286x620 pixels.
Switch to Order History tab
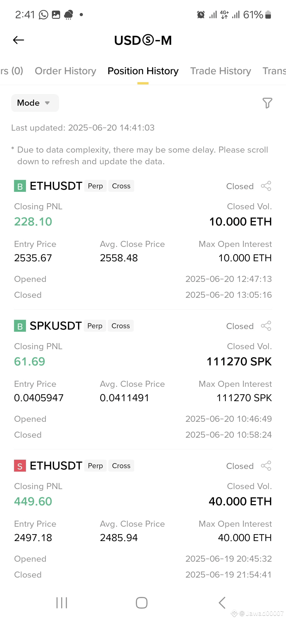click(65, 71)
